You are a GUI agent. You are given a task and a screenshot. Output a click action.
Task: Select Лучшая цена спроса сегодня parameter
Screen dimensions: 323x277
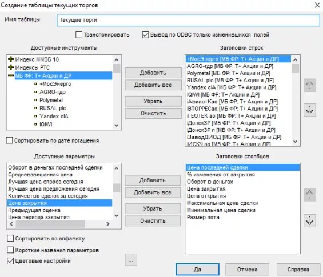click(59, 182)
